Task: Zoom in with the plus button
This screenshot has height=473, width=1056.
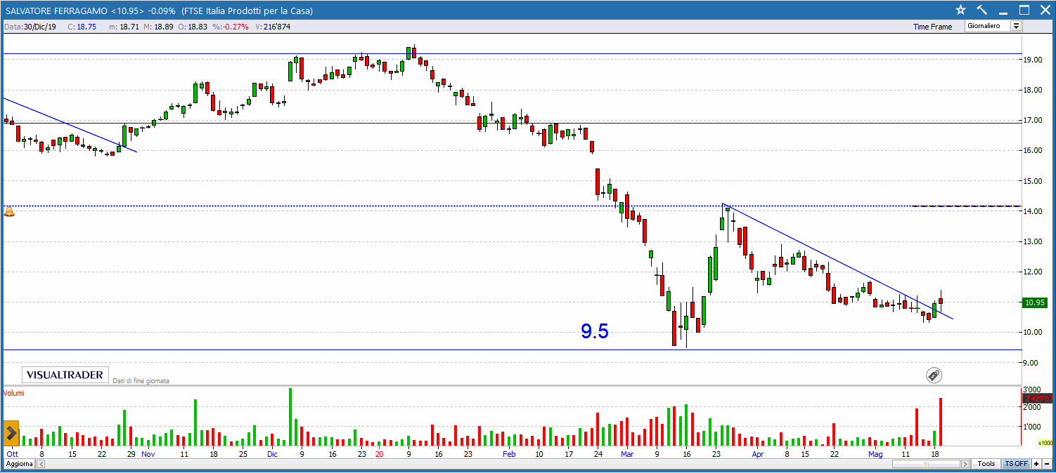Action: click(x=1036, y=464)
